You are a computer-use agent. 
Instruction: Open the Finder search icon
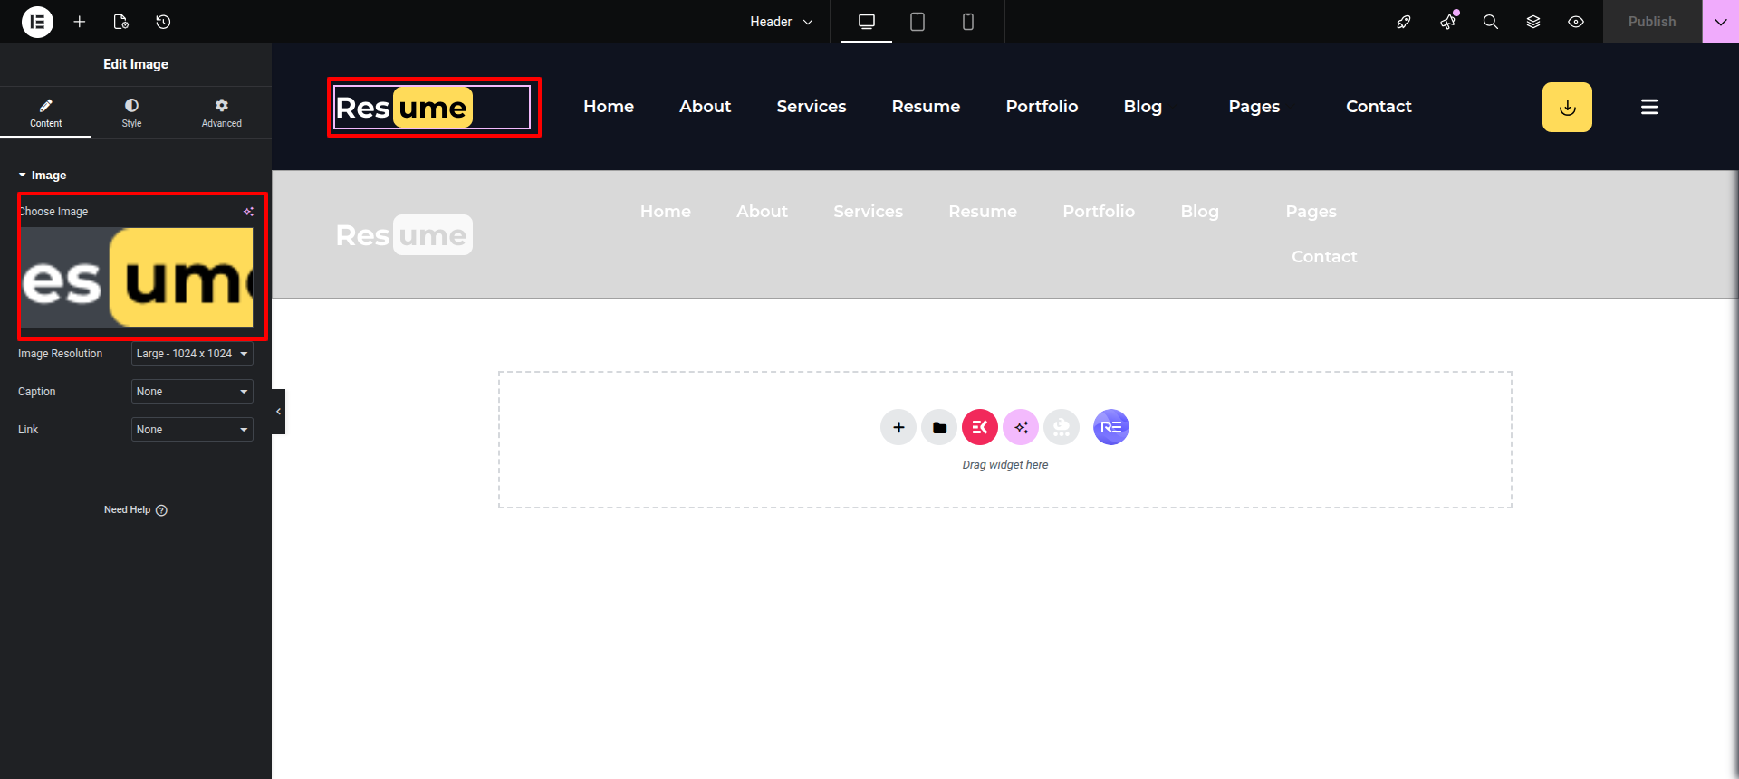pyautogui.click(x=1490, y=22)
